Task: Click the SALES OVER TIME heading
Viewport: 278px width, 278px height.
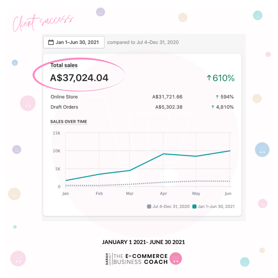Action: click(x=69, y=122)
